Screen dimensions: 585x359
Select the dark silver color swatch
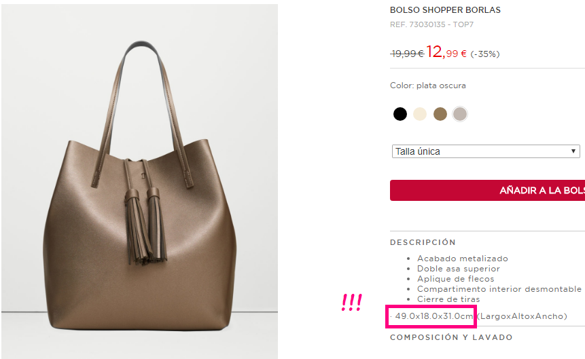tap(459, 114)
